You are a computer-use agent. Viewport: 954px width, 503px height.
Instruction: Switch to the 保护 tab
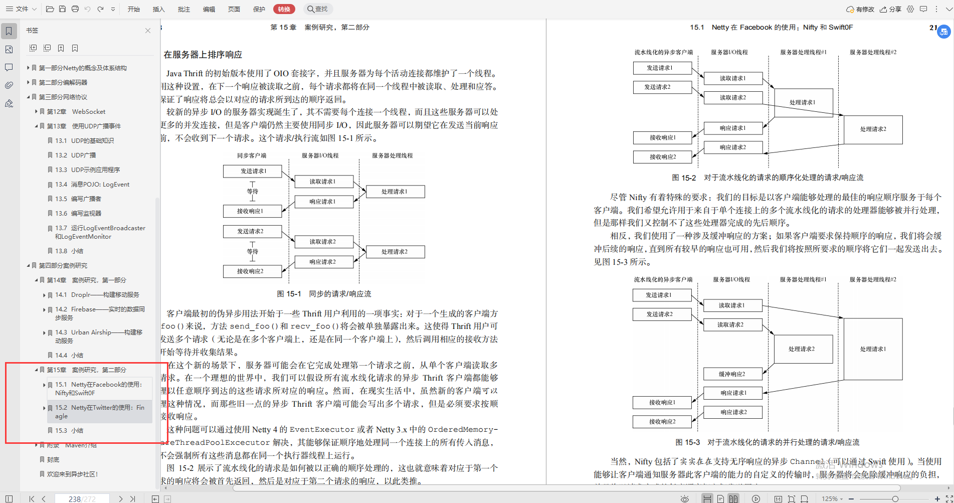point(259,9)
